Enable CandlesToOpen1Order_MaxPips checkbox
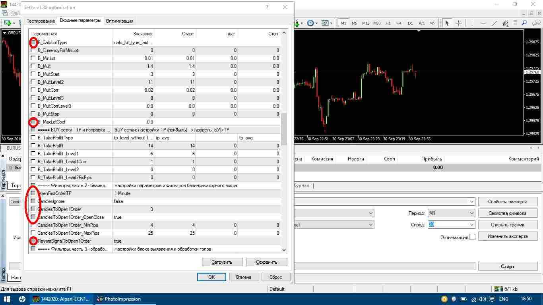This screenshot has height=305, width=543. [33, 233]
